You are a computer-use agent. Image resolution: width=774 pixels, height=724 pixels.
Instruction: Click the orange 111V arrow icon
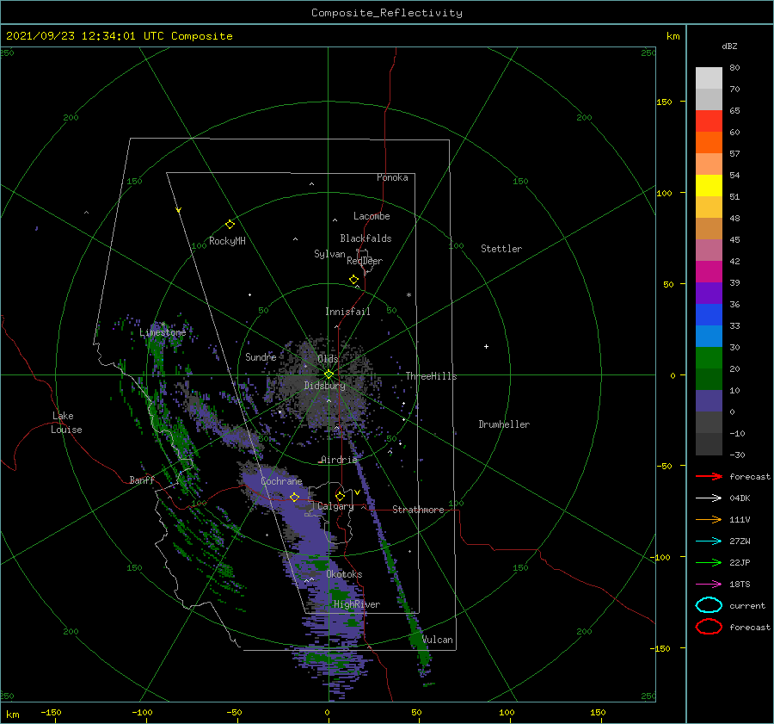tap(709, 519)
